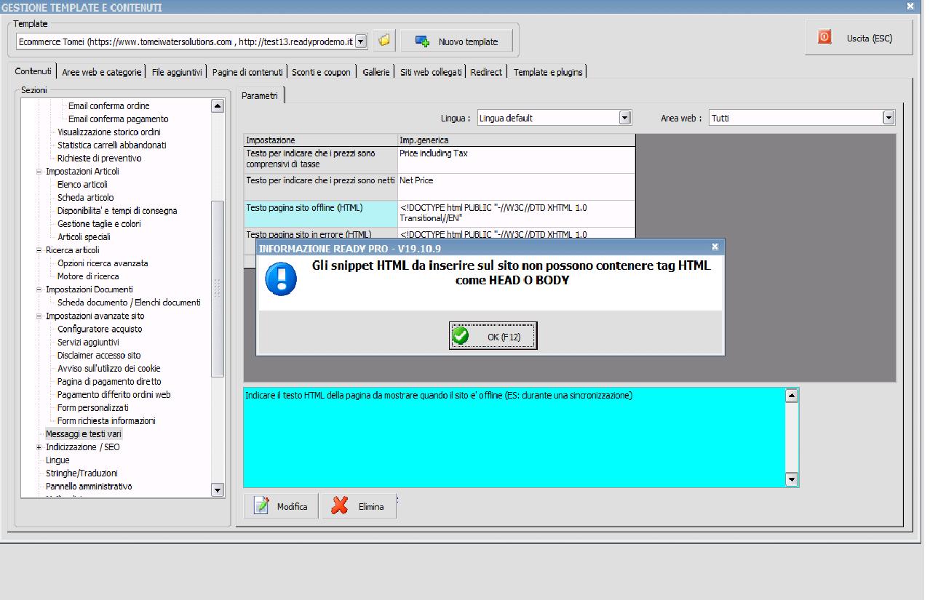Click the 'Price including Tax' cell
Viewport: 930px width, 600px height.
coord(516,159)
